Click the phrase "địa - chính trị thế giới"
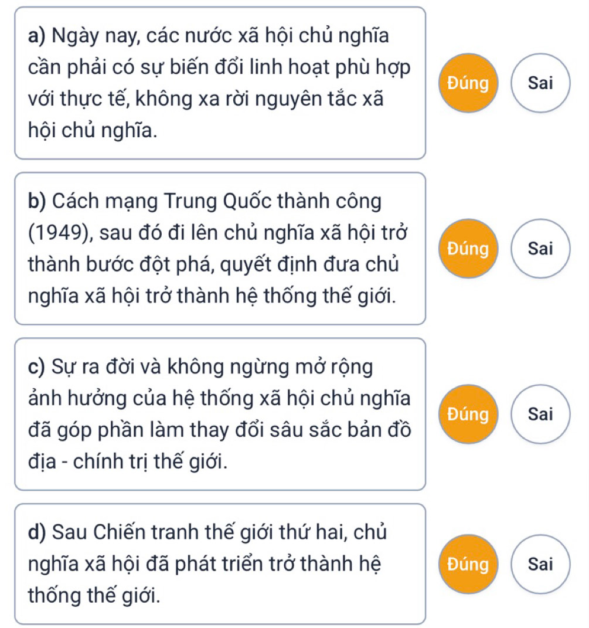Viewport: 589px width, 628px height. pyautogui.click(x=128, y=461)
